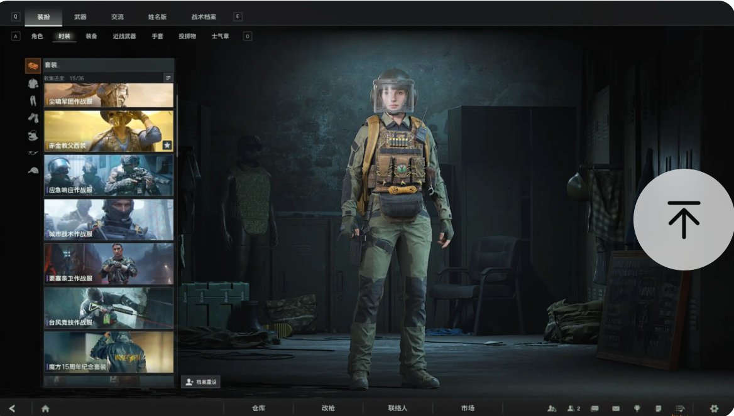Choose the jacket tops category icon

pyautogui.click(x=33, y=83)
